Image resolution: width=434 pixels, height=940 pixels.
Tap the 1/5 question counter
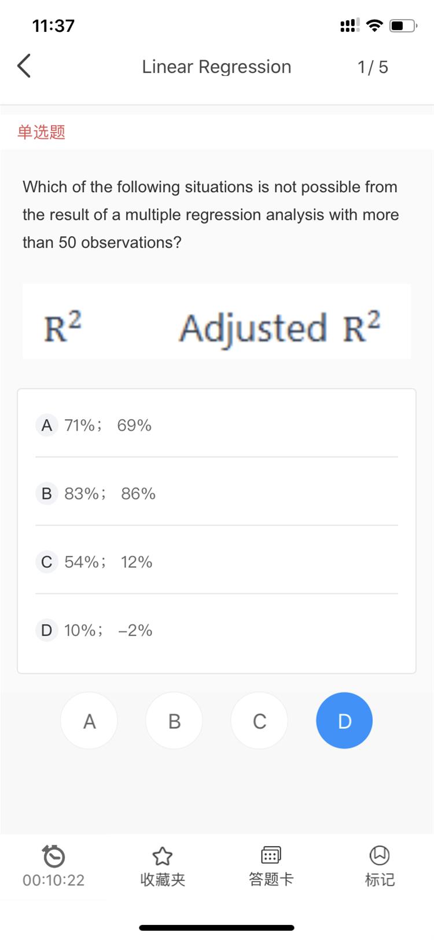pyautogui.click(x=373, y=67)
